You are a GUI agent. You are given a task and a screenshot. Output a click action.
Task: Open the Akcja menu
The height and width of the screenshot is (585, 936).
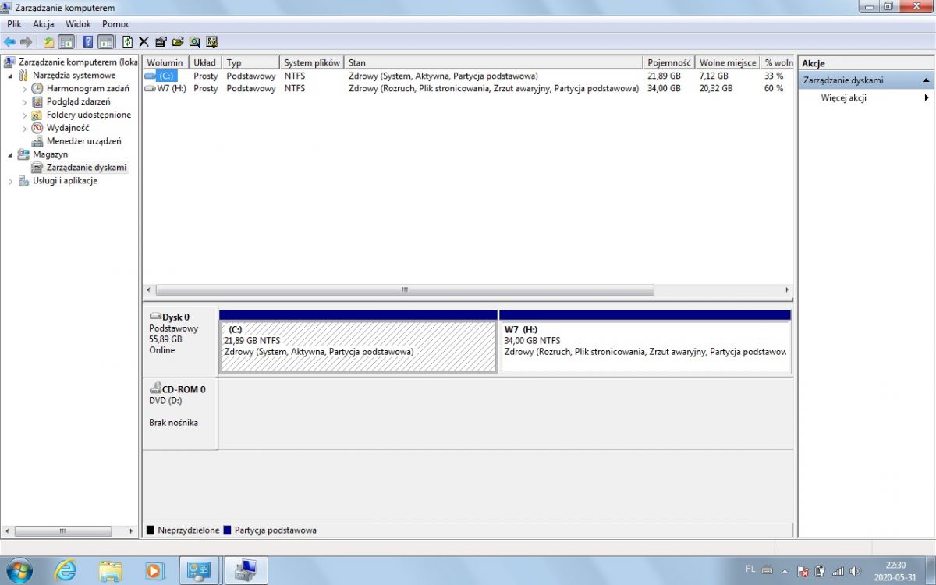(x=43, y=24)
